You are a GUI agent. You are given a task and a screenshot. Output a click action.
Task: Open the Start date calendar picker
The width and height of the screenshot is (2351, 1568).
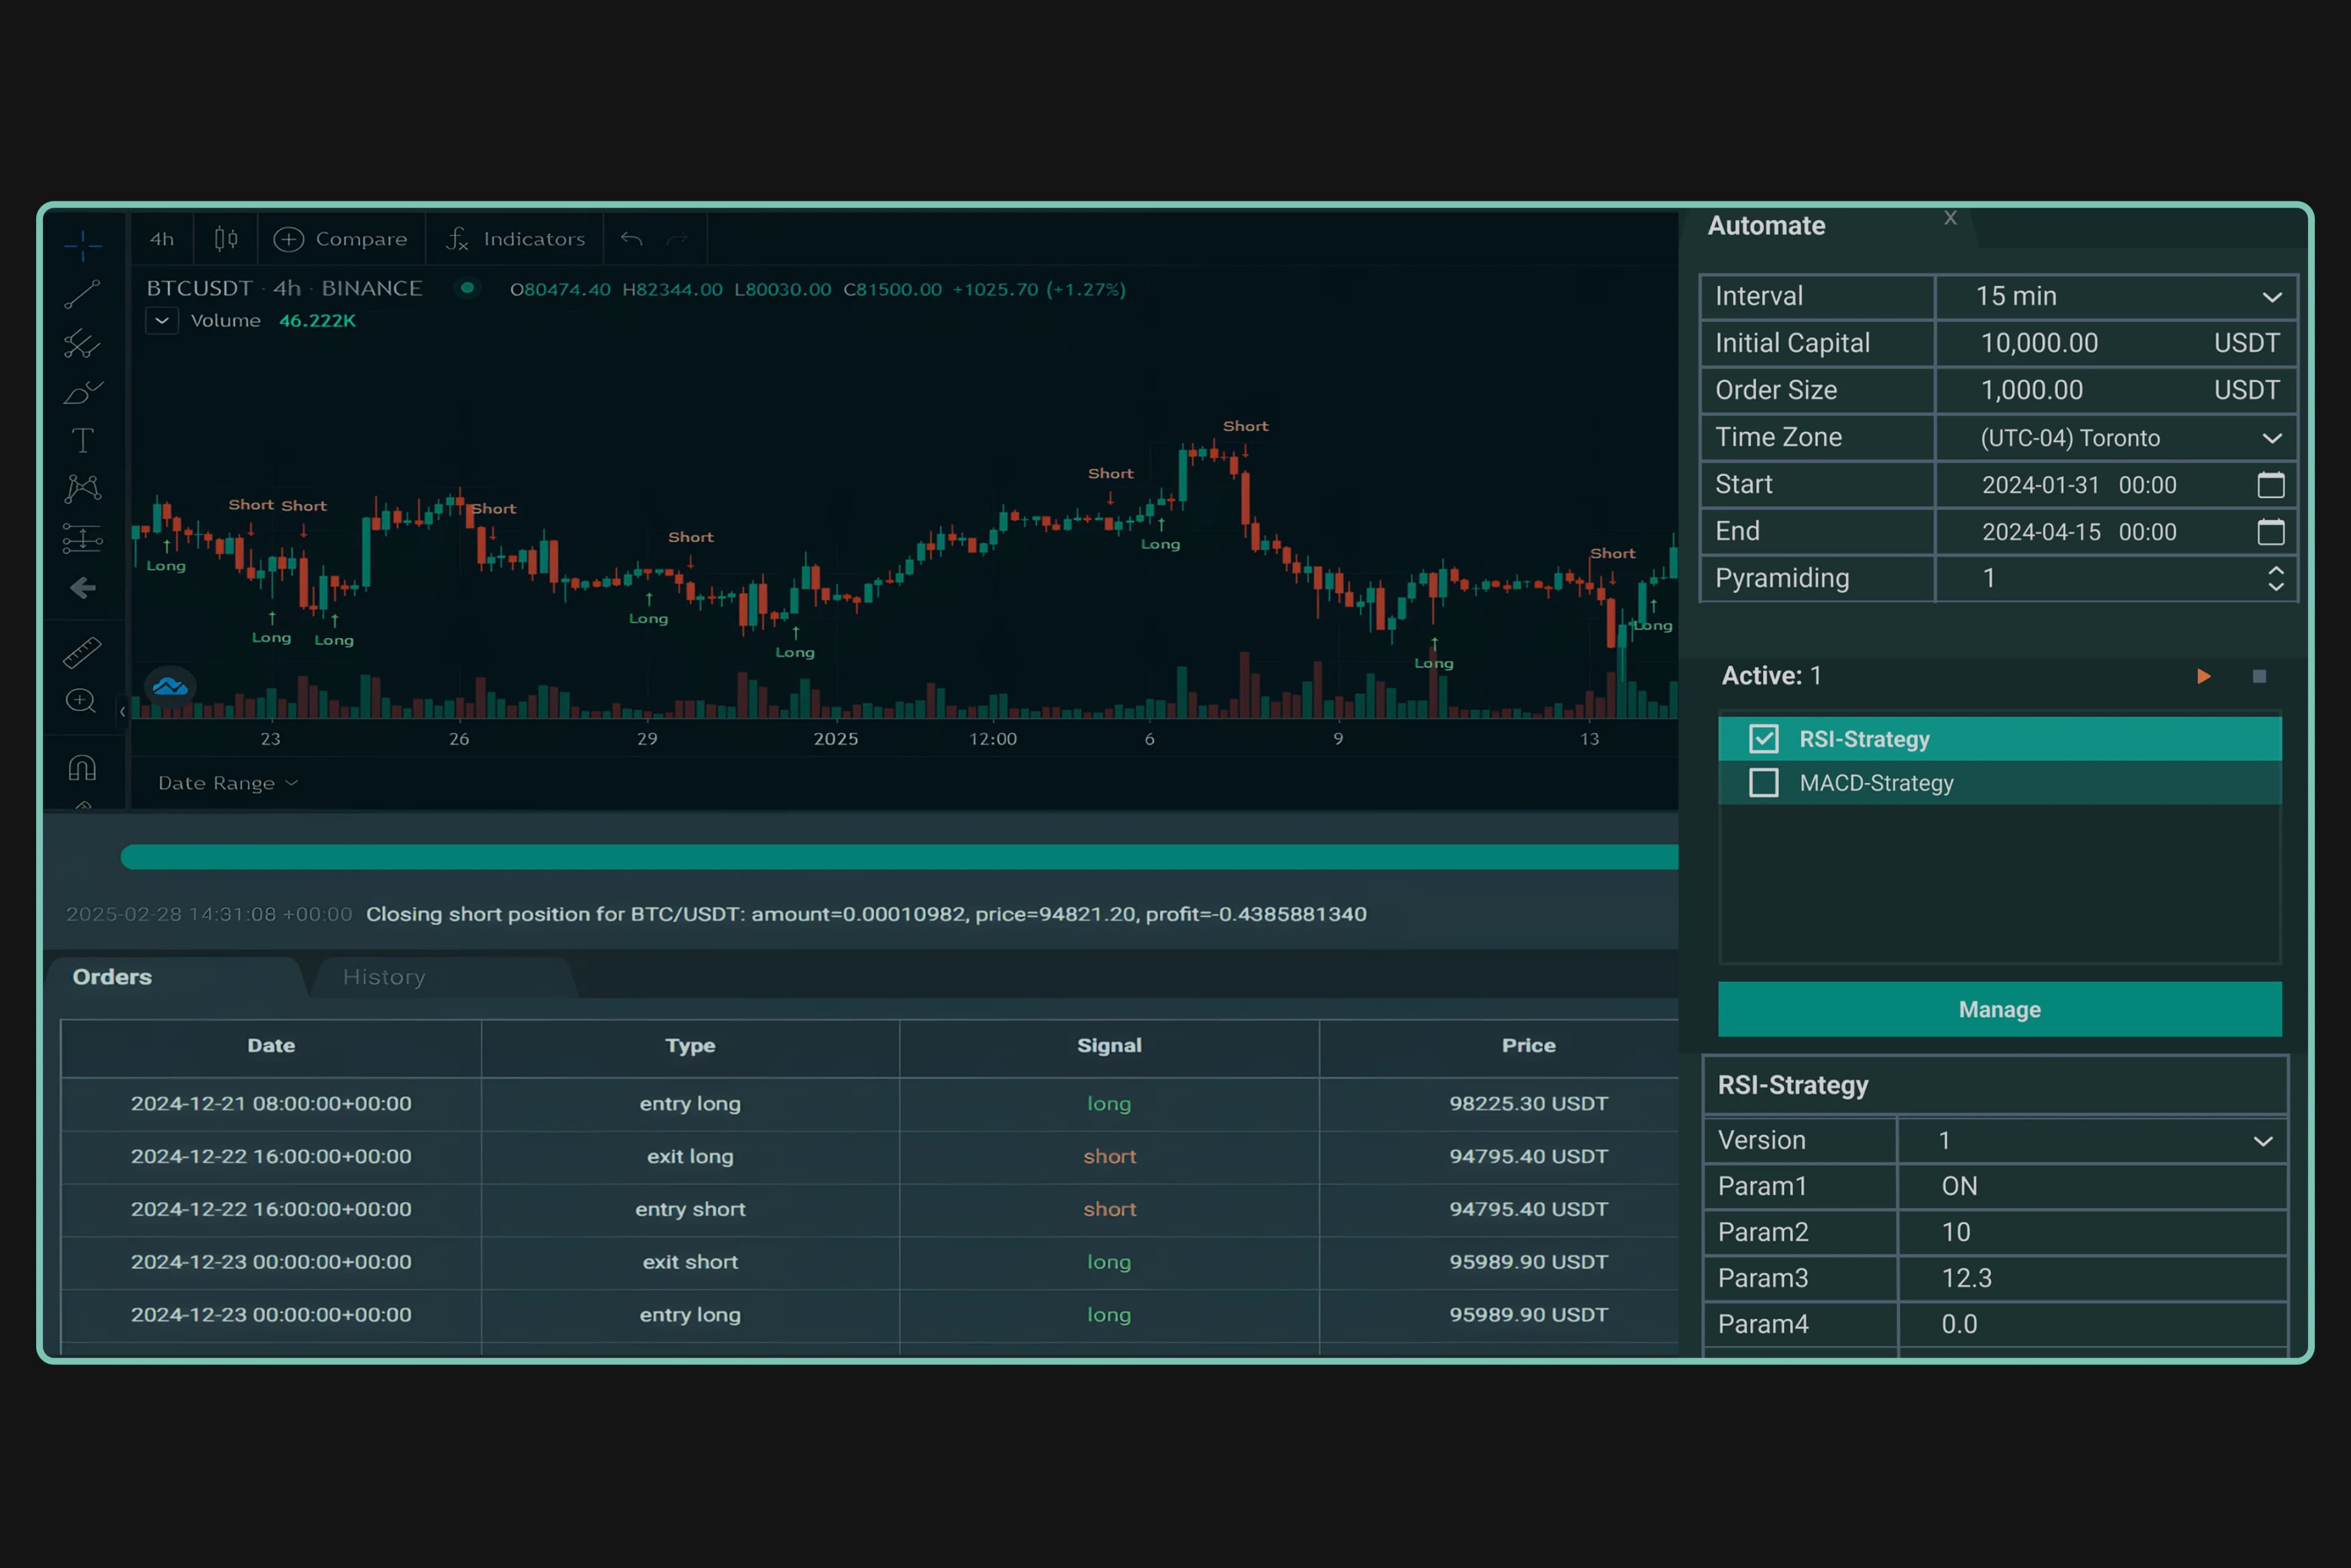(2270, 485)
